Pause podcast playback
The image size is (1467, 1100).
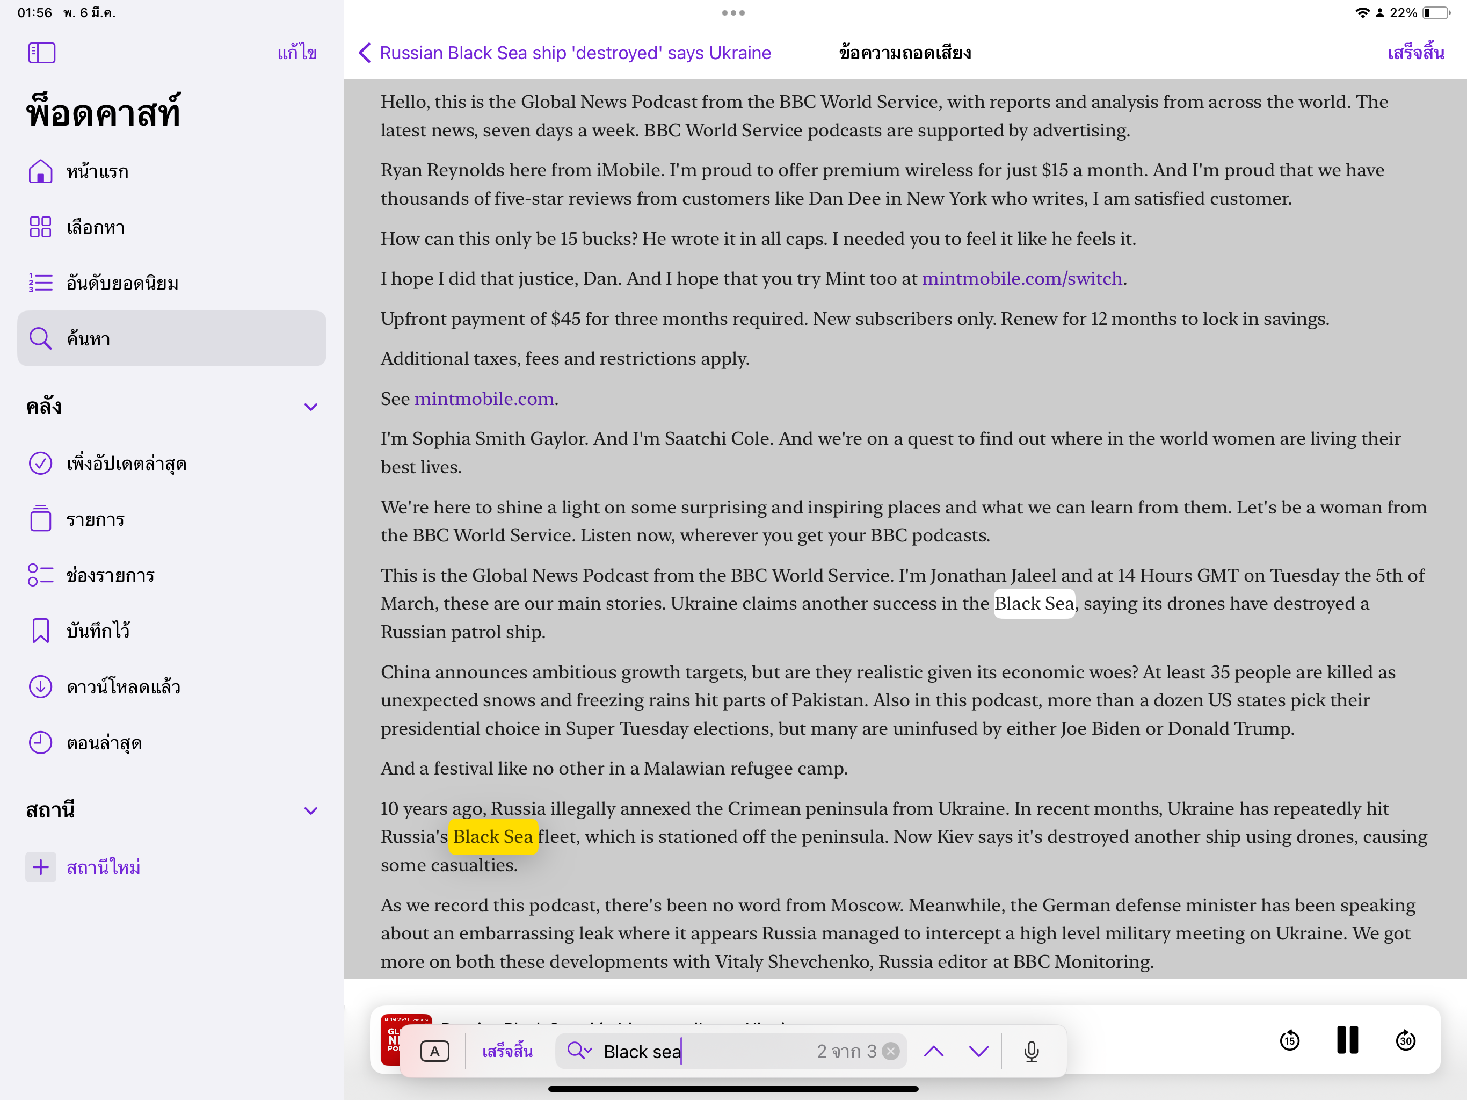(1347, 1040)
